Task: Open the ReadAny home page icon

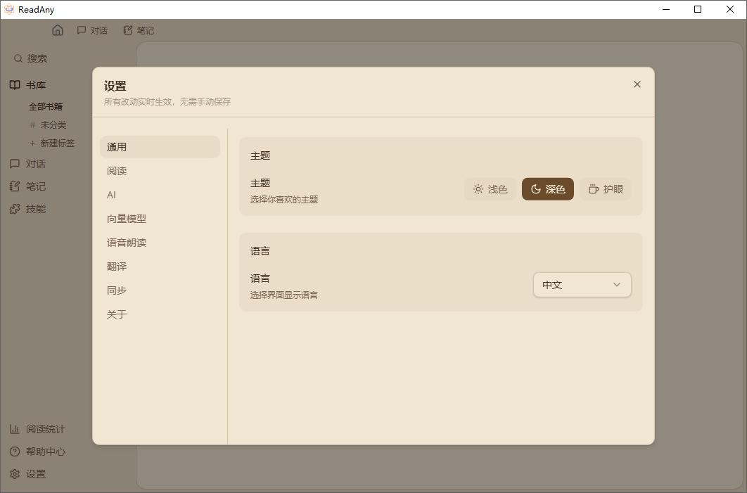Action: click(x=58, y=30)
